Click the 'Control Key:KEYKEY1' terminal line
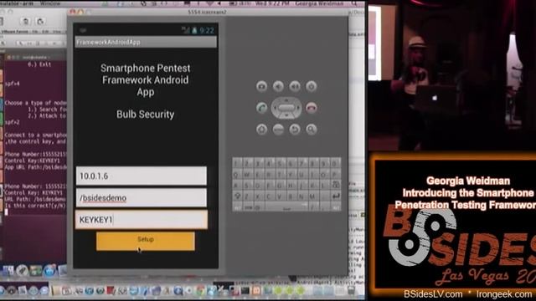This screenshot has height=301, width=536. click(x=33, y=161)
